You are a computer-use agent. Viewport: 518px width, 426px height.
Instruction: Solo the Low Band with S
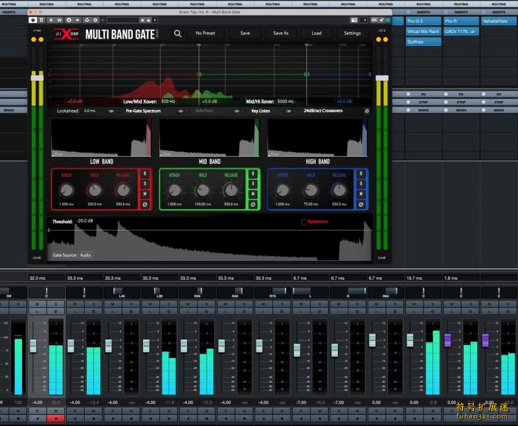coord(144,184)
